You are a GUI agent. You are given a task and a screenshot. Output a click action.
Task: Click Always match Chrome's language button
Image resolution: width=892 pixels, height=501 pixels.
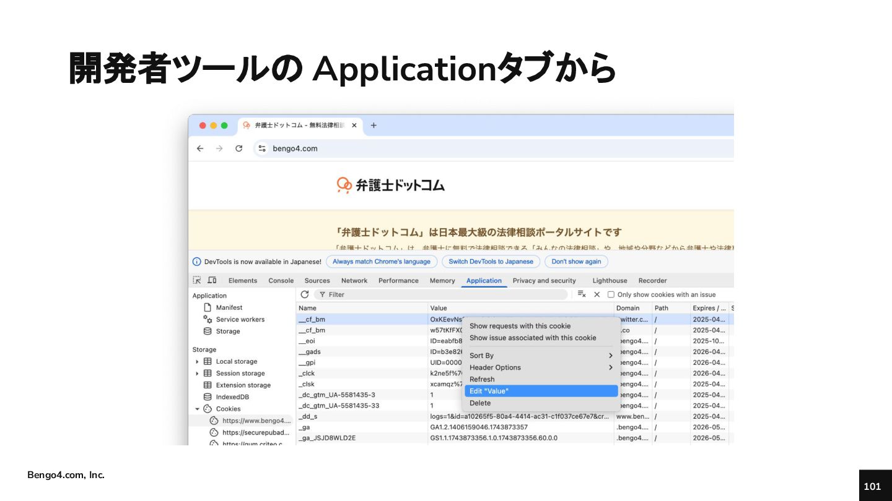(x=382, y=262)
